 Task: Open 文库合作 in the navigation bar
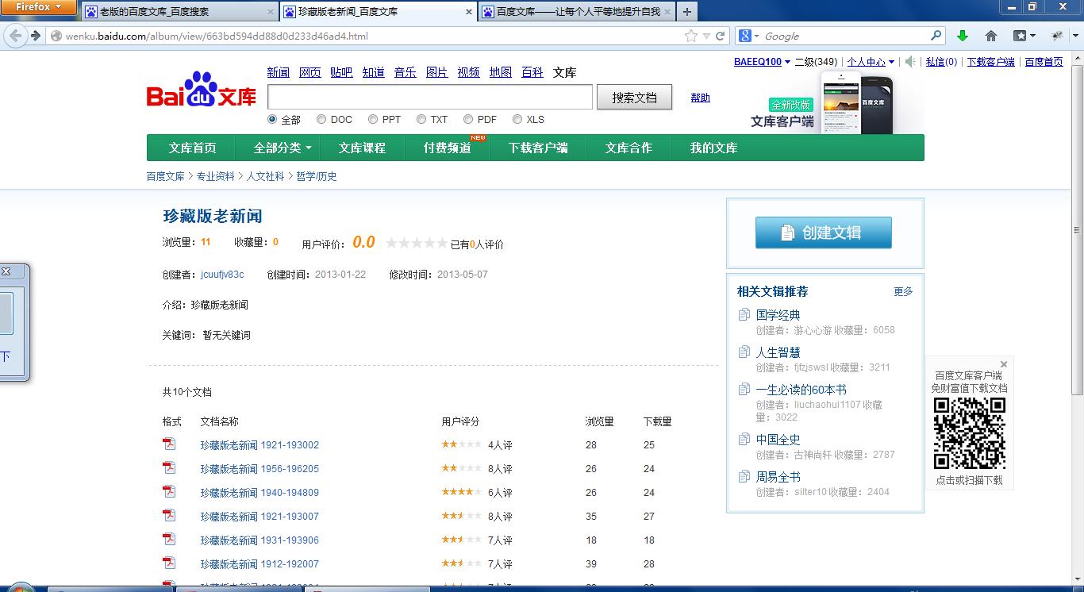tap(628, 148)
